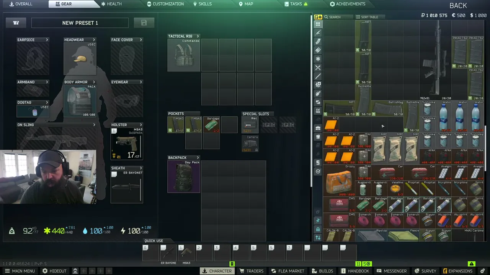Image resolution: width=490 pixels, height=275 pixels.
Task: Select the briefcase filter icon in stash sidebar
Action: pyautogui.click(x=318, y=128)
